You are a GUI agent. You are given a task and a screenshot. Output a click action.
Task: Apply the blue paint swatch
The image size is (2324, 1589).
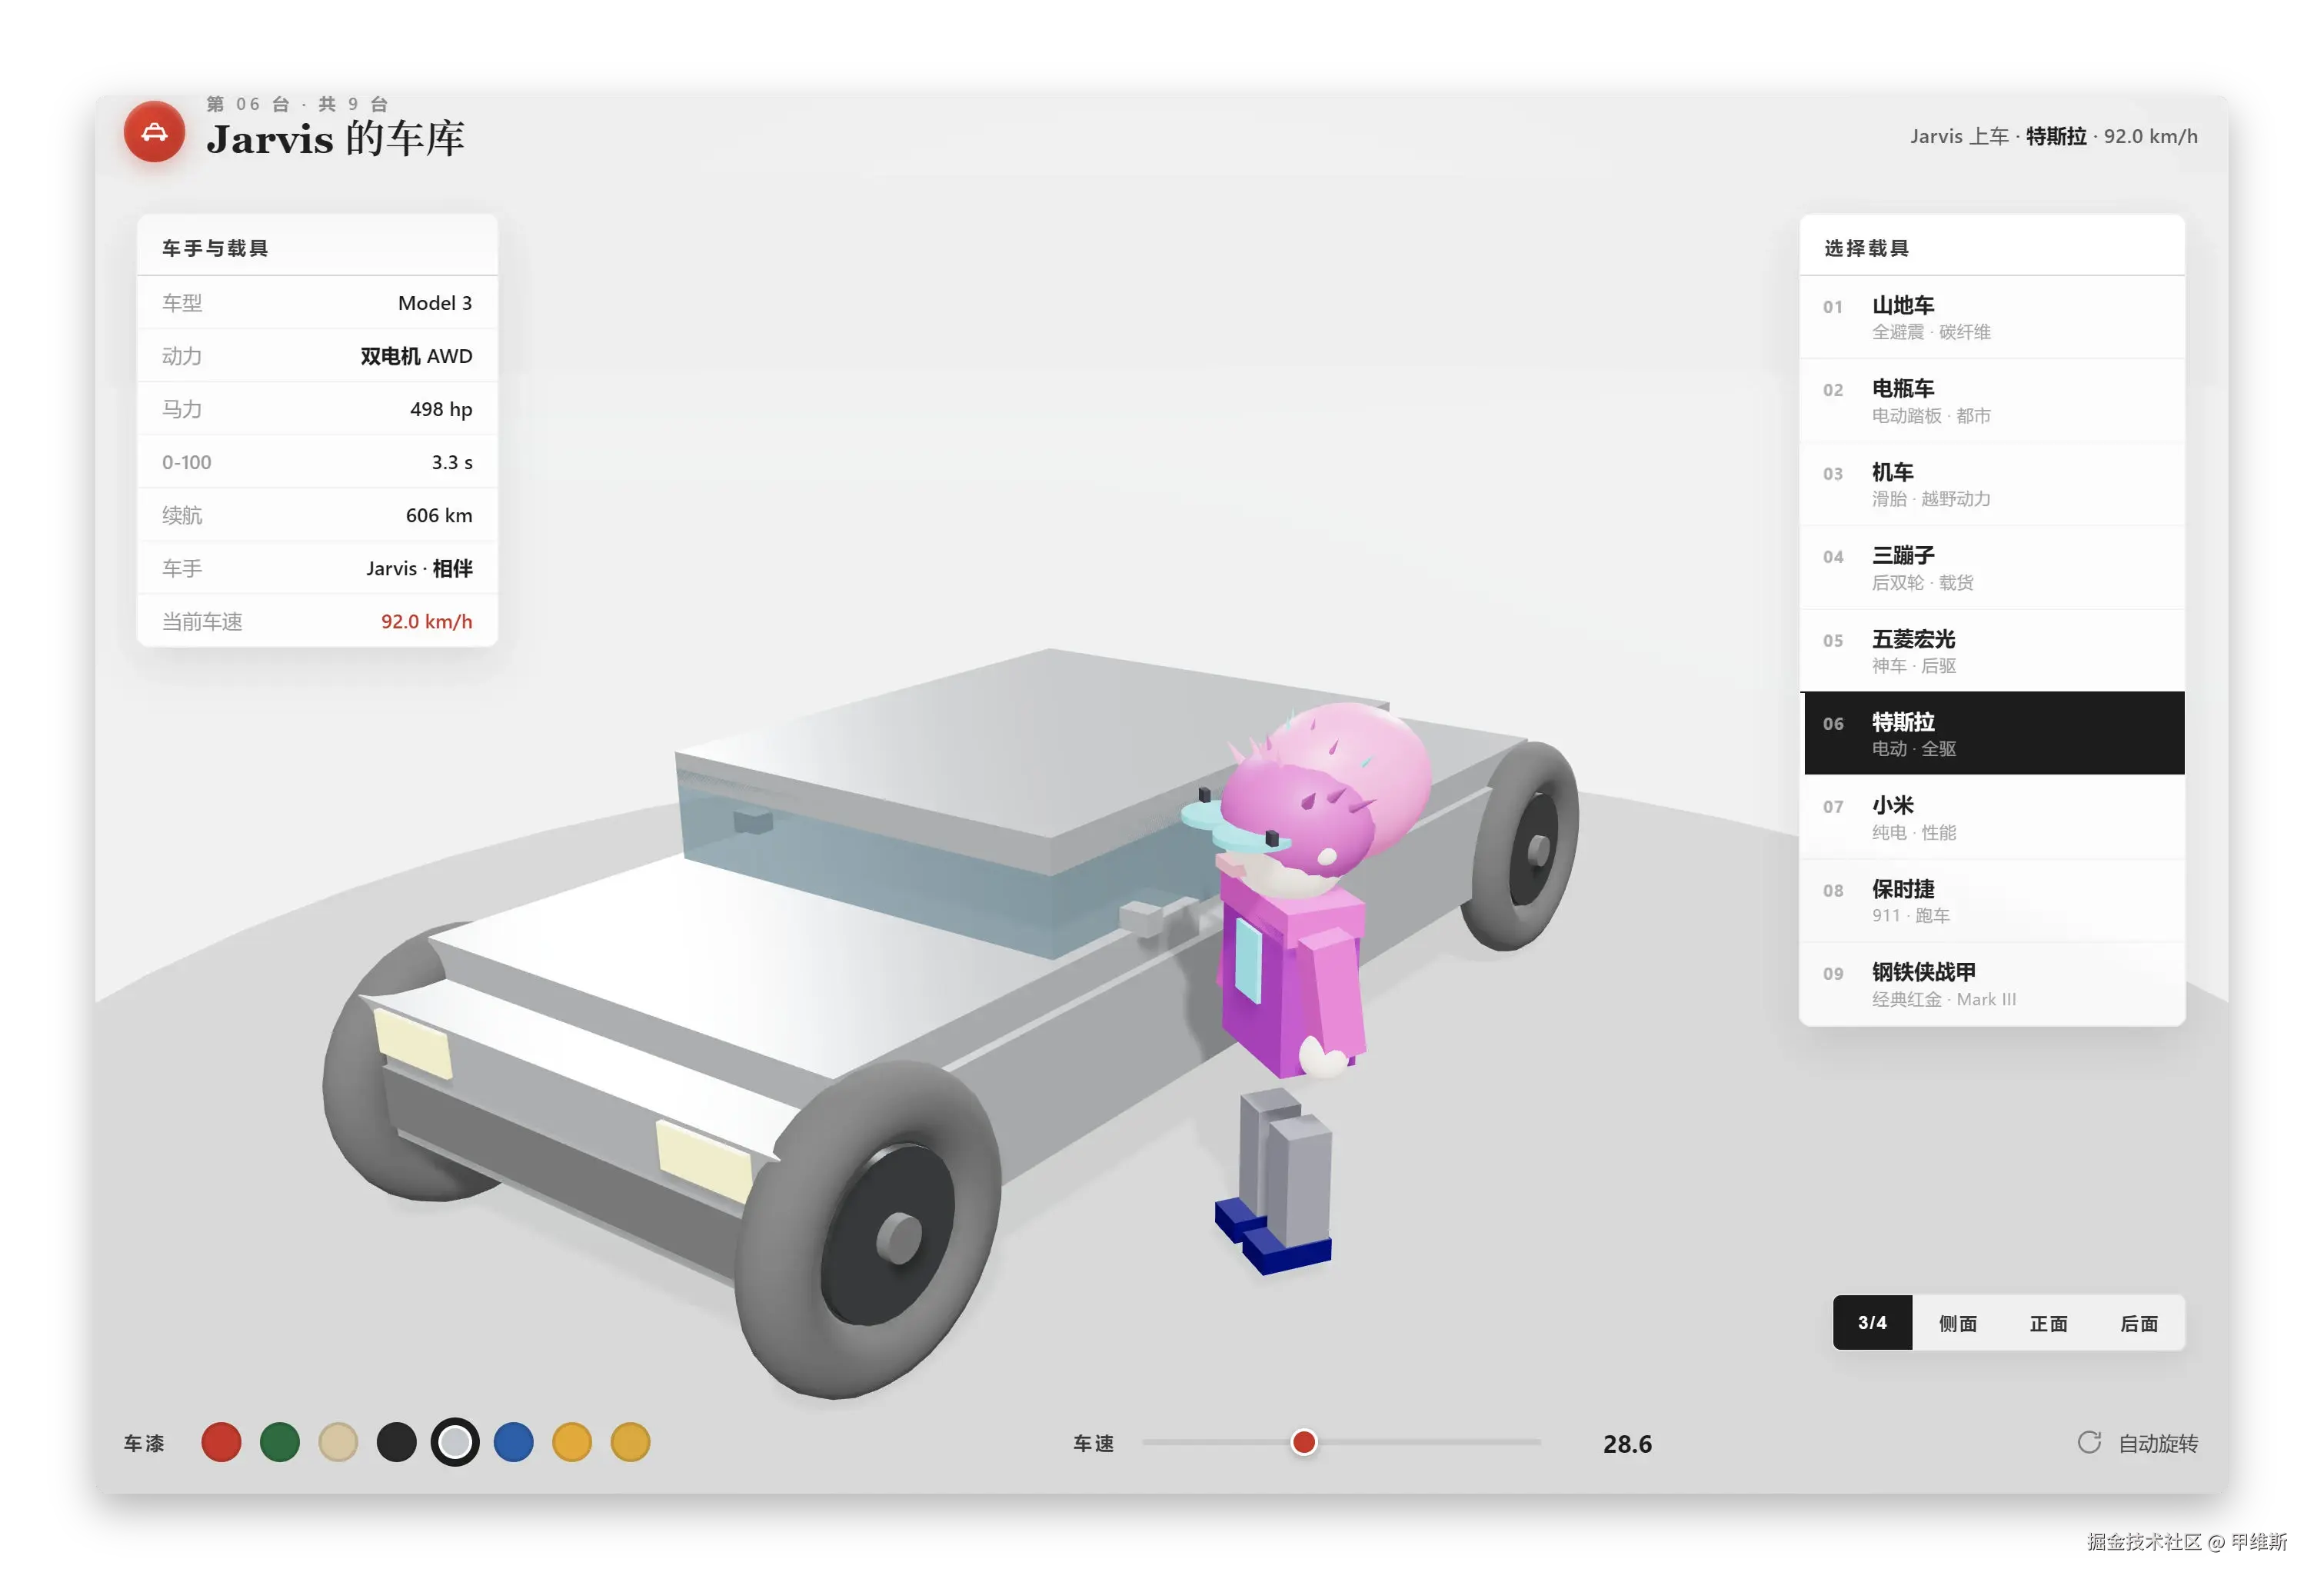click(514, 1443)
